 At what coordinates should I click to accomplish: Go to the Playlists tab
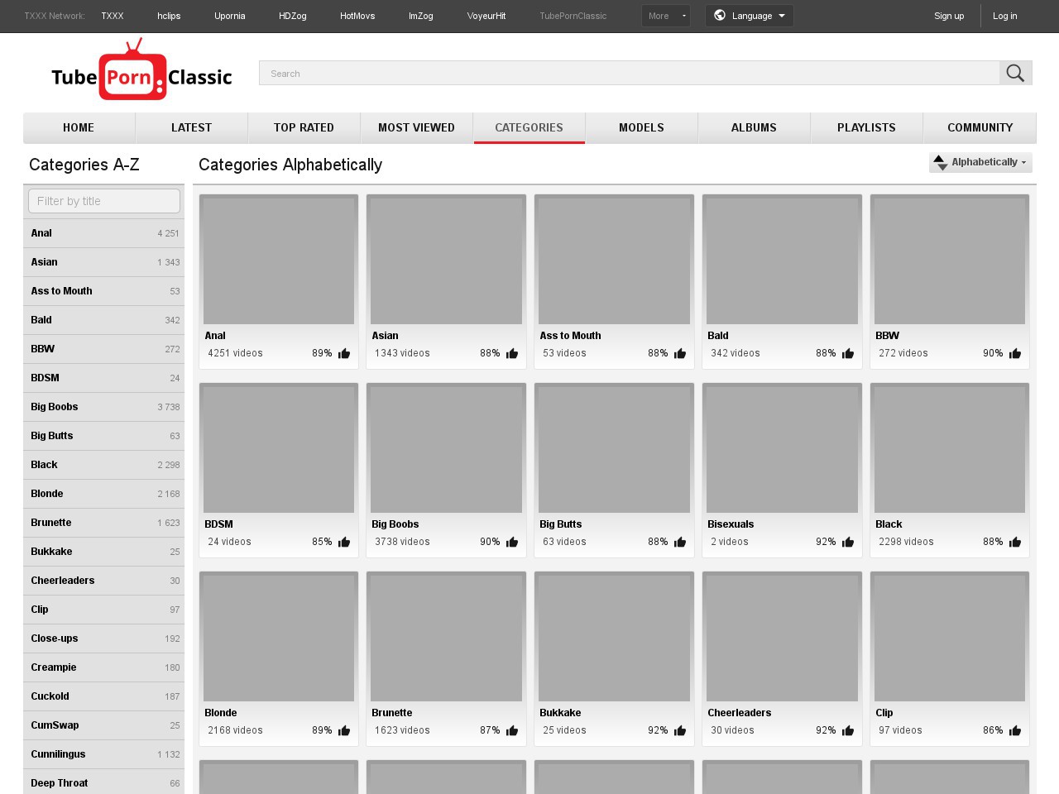click(x=866, y=127)
